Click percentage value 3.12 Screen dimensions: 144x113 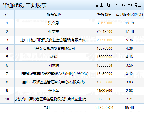[129, 74]
